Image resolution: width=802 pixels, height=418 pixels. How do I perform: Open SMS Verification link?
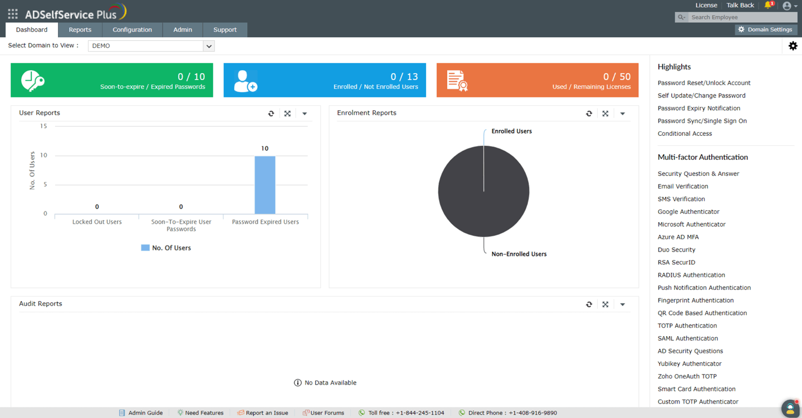[681, 199]
